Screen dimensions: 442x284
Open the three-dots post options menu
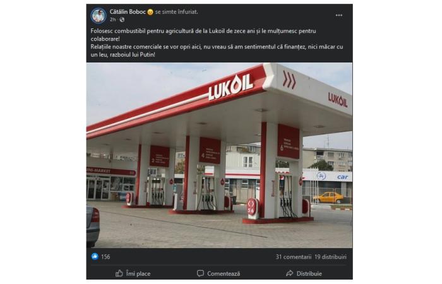click(x=339, y=15)
